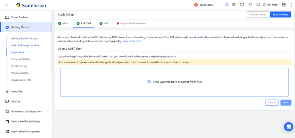Click Add New Token button
This screenshot has height=138, width=295.
coord(258,15)
